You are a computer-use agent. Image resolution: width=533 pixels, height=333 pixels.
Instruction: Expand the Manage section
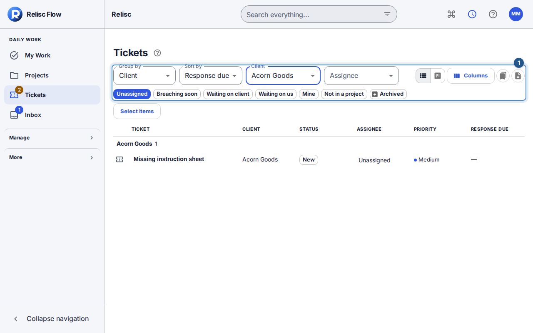[x=52, y=138]
